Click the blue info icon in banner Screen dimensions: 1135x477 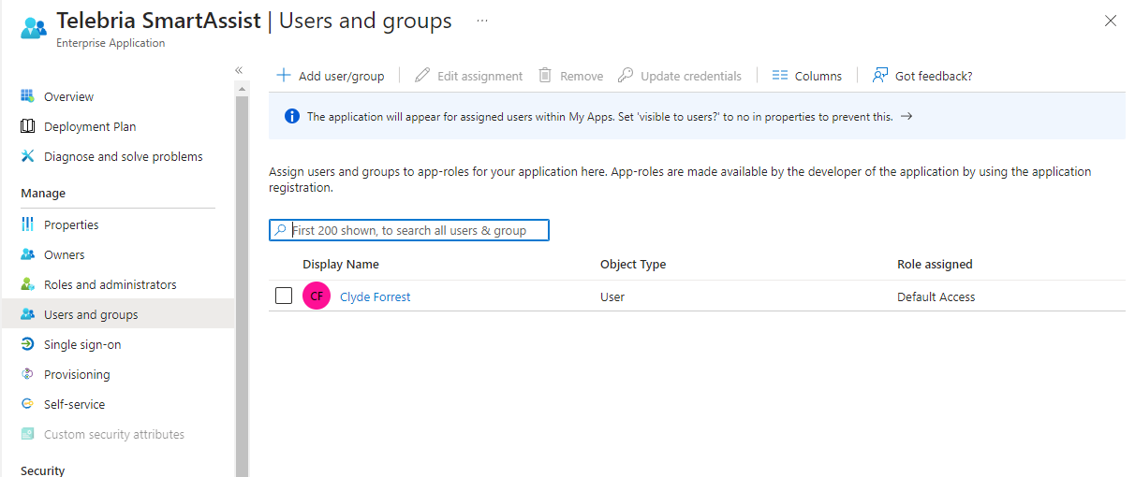coord(291,117)
